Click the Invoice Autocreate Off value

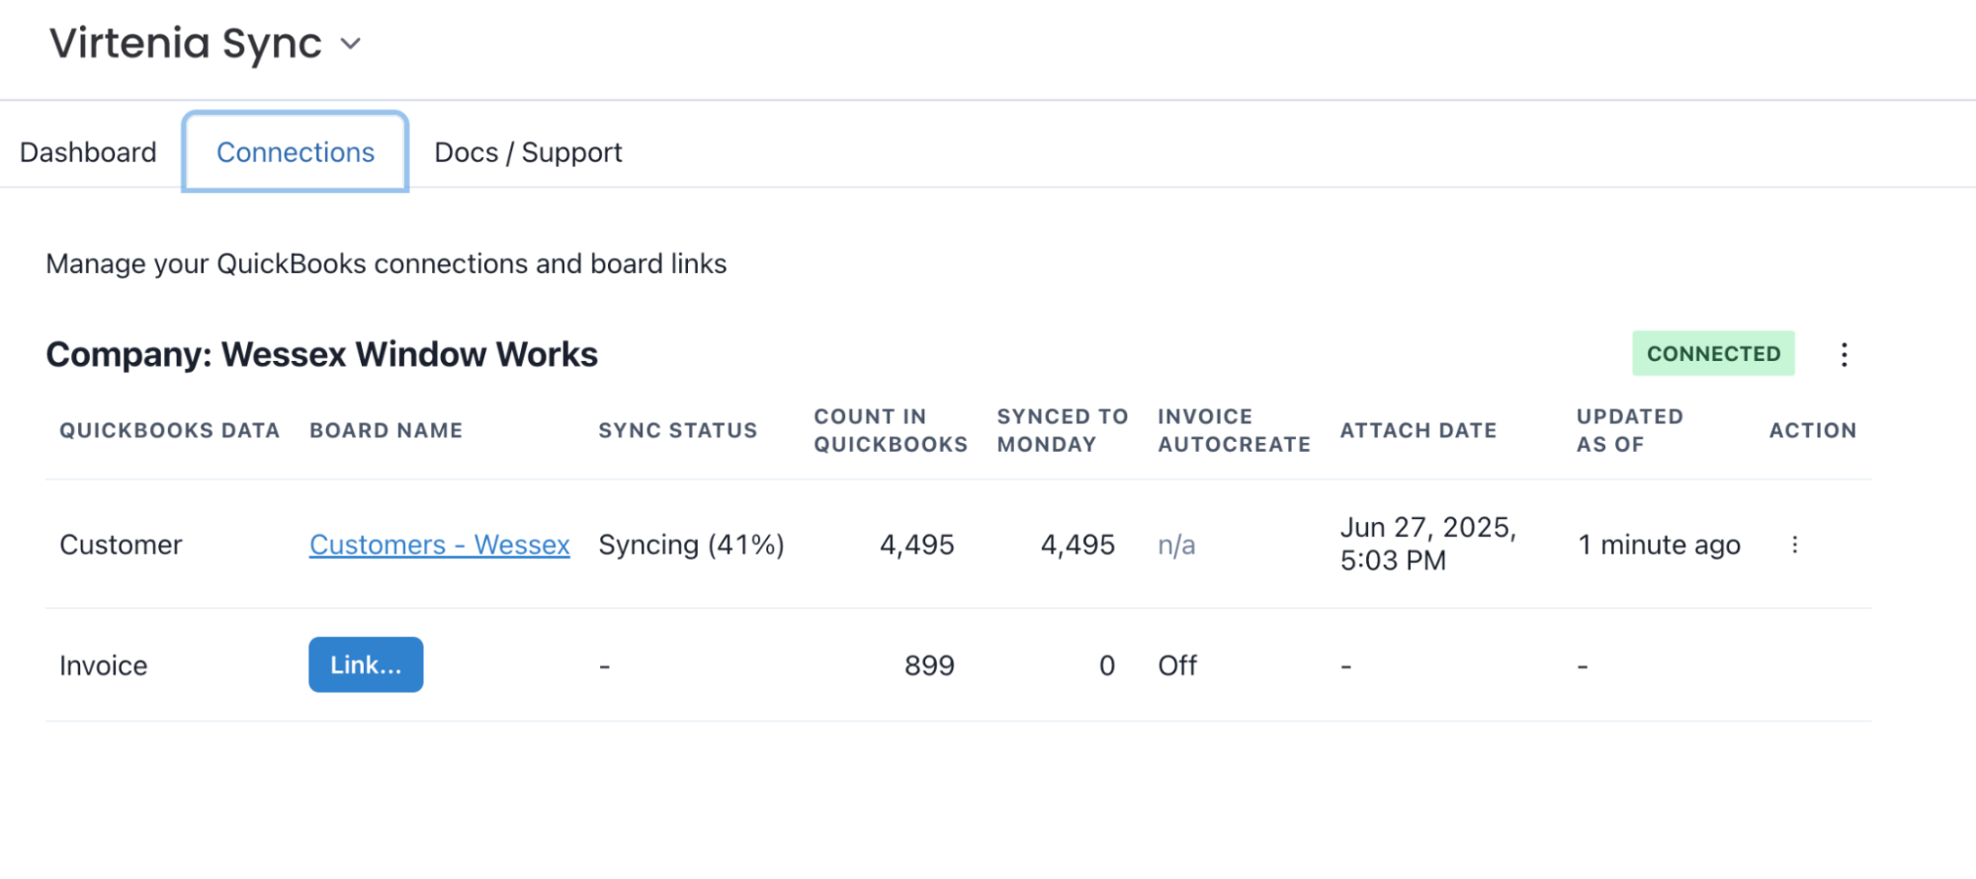pyautogui.click(x=1177, y=666)
